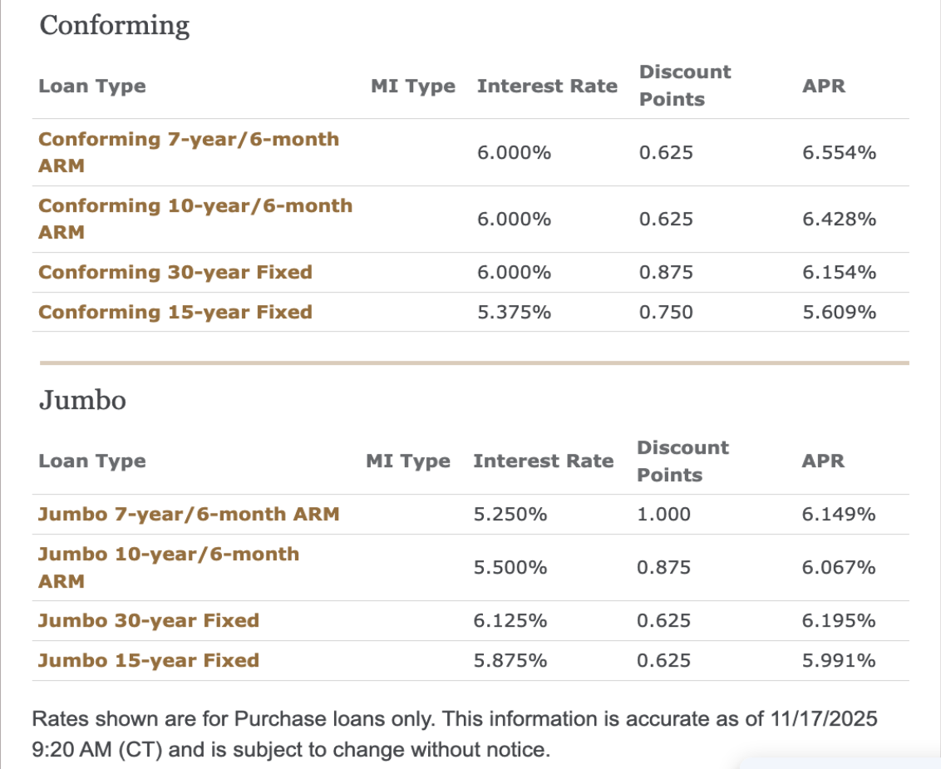Click the Purchase loans rates disclaimer text
This screenshot has height=769, width=941.
453,734
